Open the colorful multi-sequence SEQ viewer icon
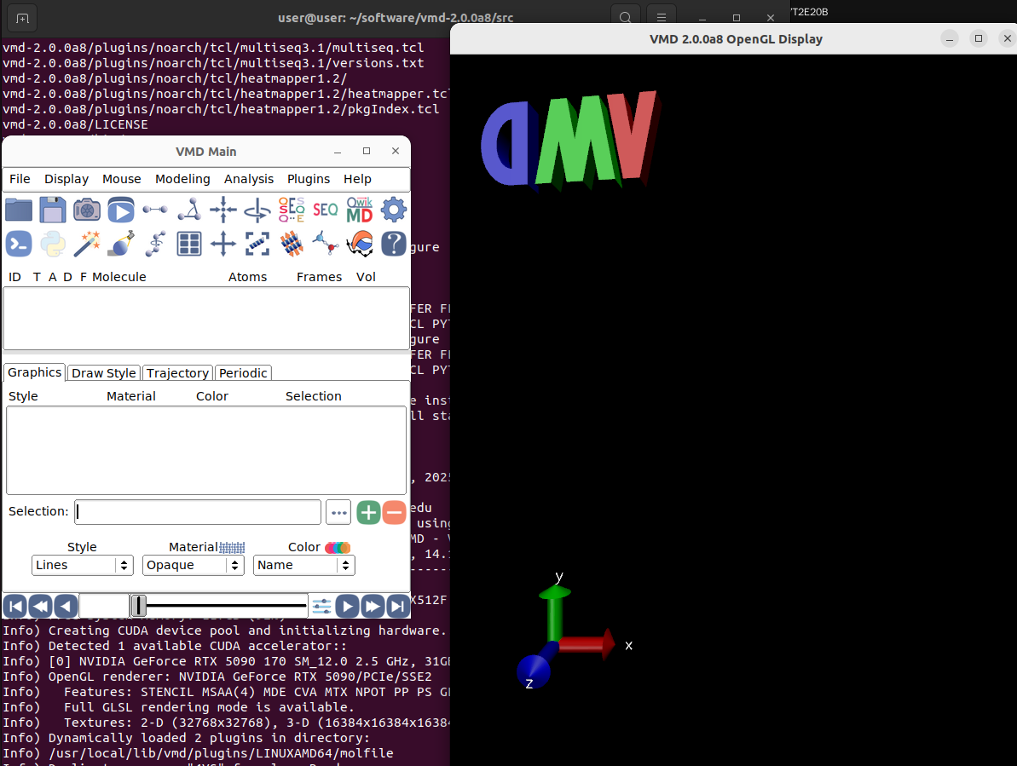This screenshot has height=766, width=1017. (x=292, y=210)
